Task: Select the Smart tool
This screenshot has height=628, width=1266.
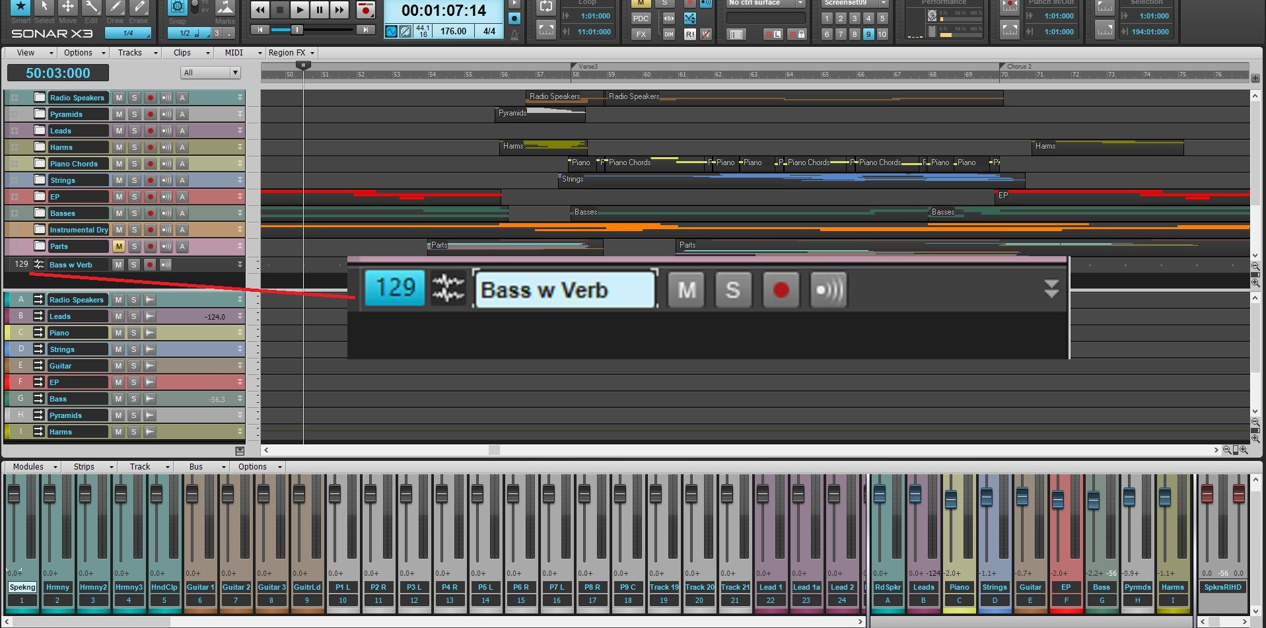Action: 20,8
